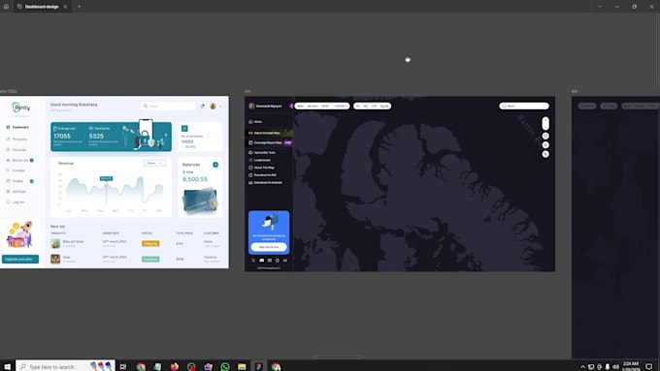The width and height of the screenshot is (660, 371).
Task: Click the fourth social icon in map footer
Action: tap(278, 261)
